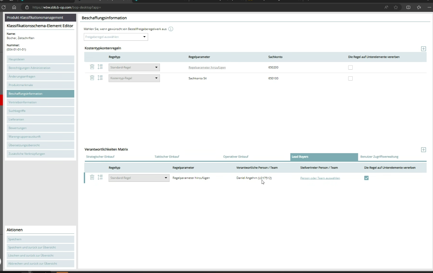Delete the Lead Buyers Standard-Regel row
Image resolution: width=433 pixels, height=273 pixels.
[92, 177]
